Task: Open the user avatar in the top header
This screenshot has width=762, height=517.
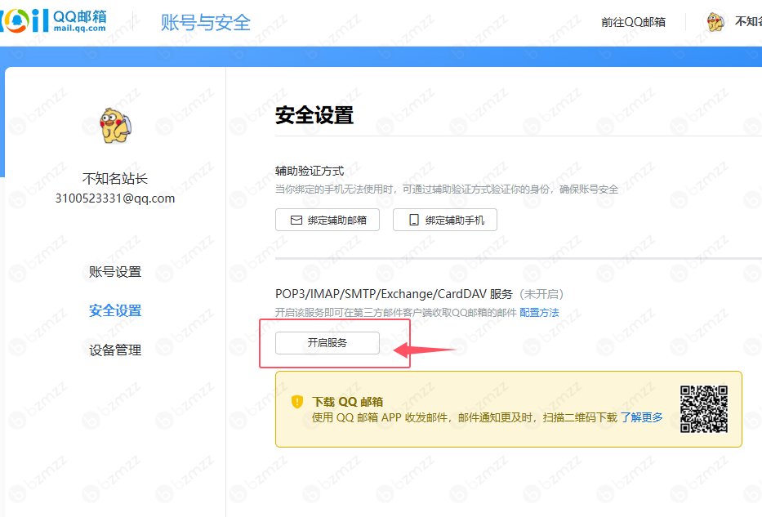Action: [x=715, y=22]
